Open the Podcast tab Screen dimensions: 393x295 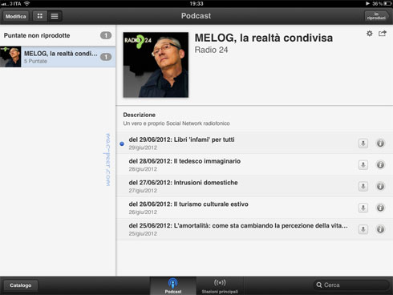click(x=173, y=285)
